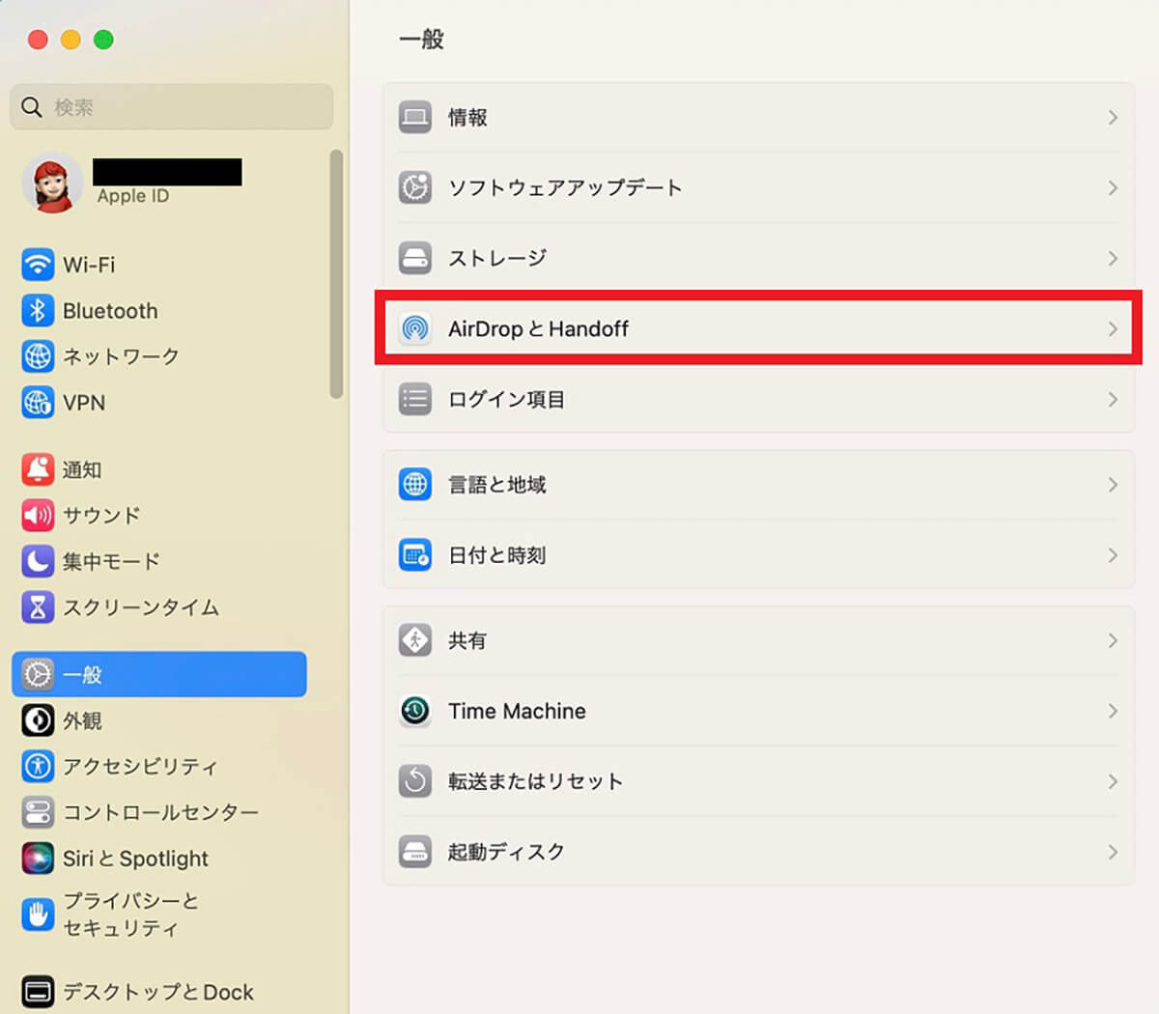Click the 転送またはリセット reset icon
This screenshot has height=1014, width=1159.
pyautogui.click(x=415, y=781)
